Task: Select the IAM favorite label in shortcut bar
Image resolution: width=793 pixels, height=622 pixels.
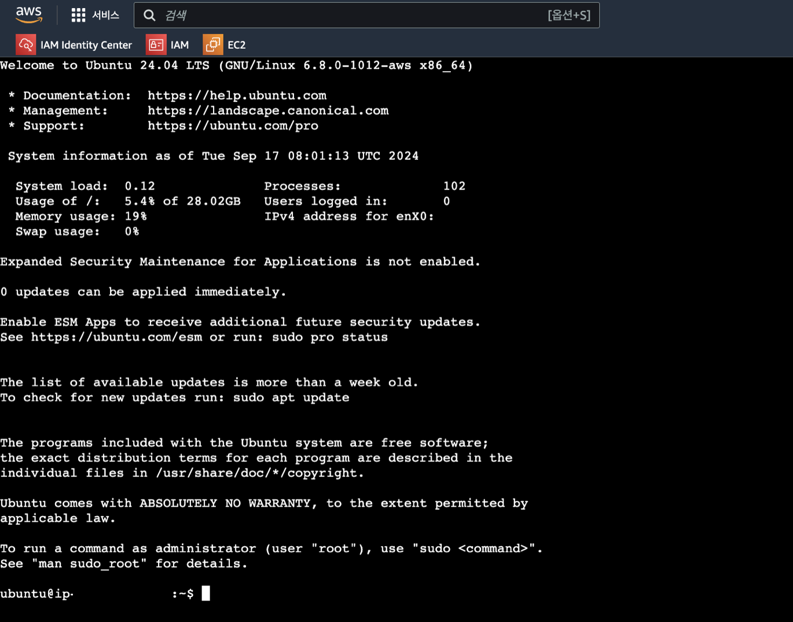Action: click(x=179, y=45)
